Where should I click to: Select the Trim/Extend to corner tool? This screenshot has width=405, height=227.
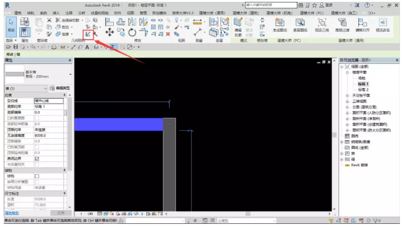click(143, 33)
